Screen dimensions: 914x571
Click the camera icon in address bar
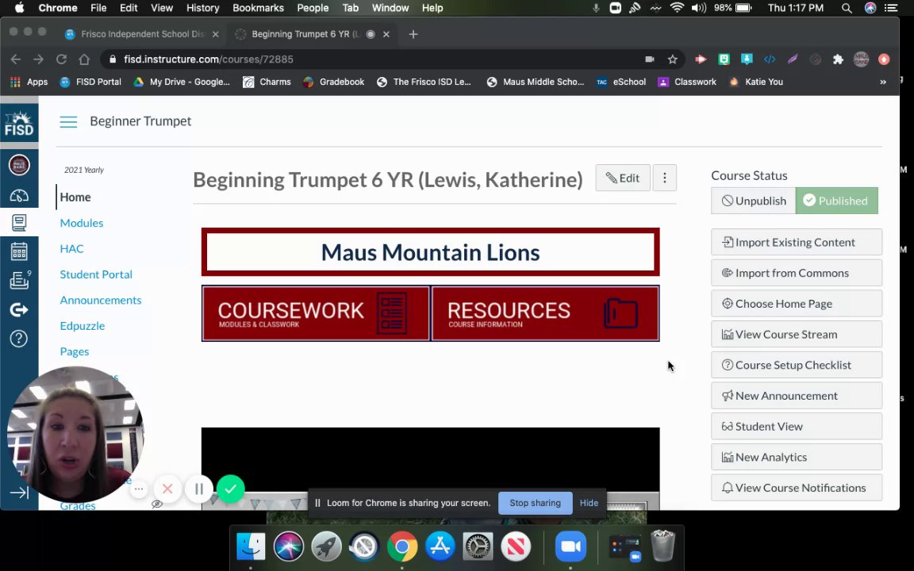(x=649, y=59)
